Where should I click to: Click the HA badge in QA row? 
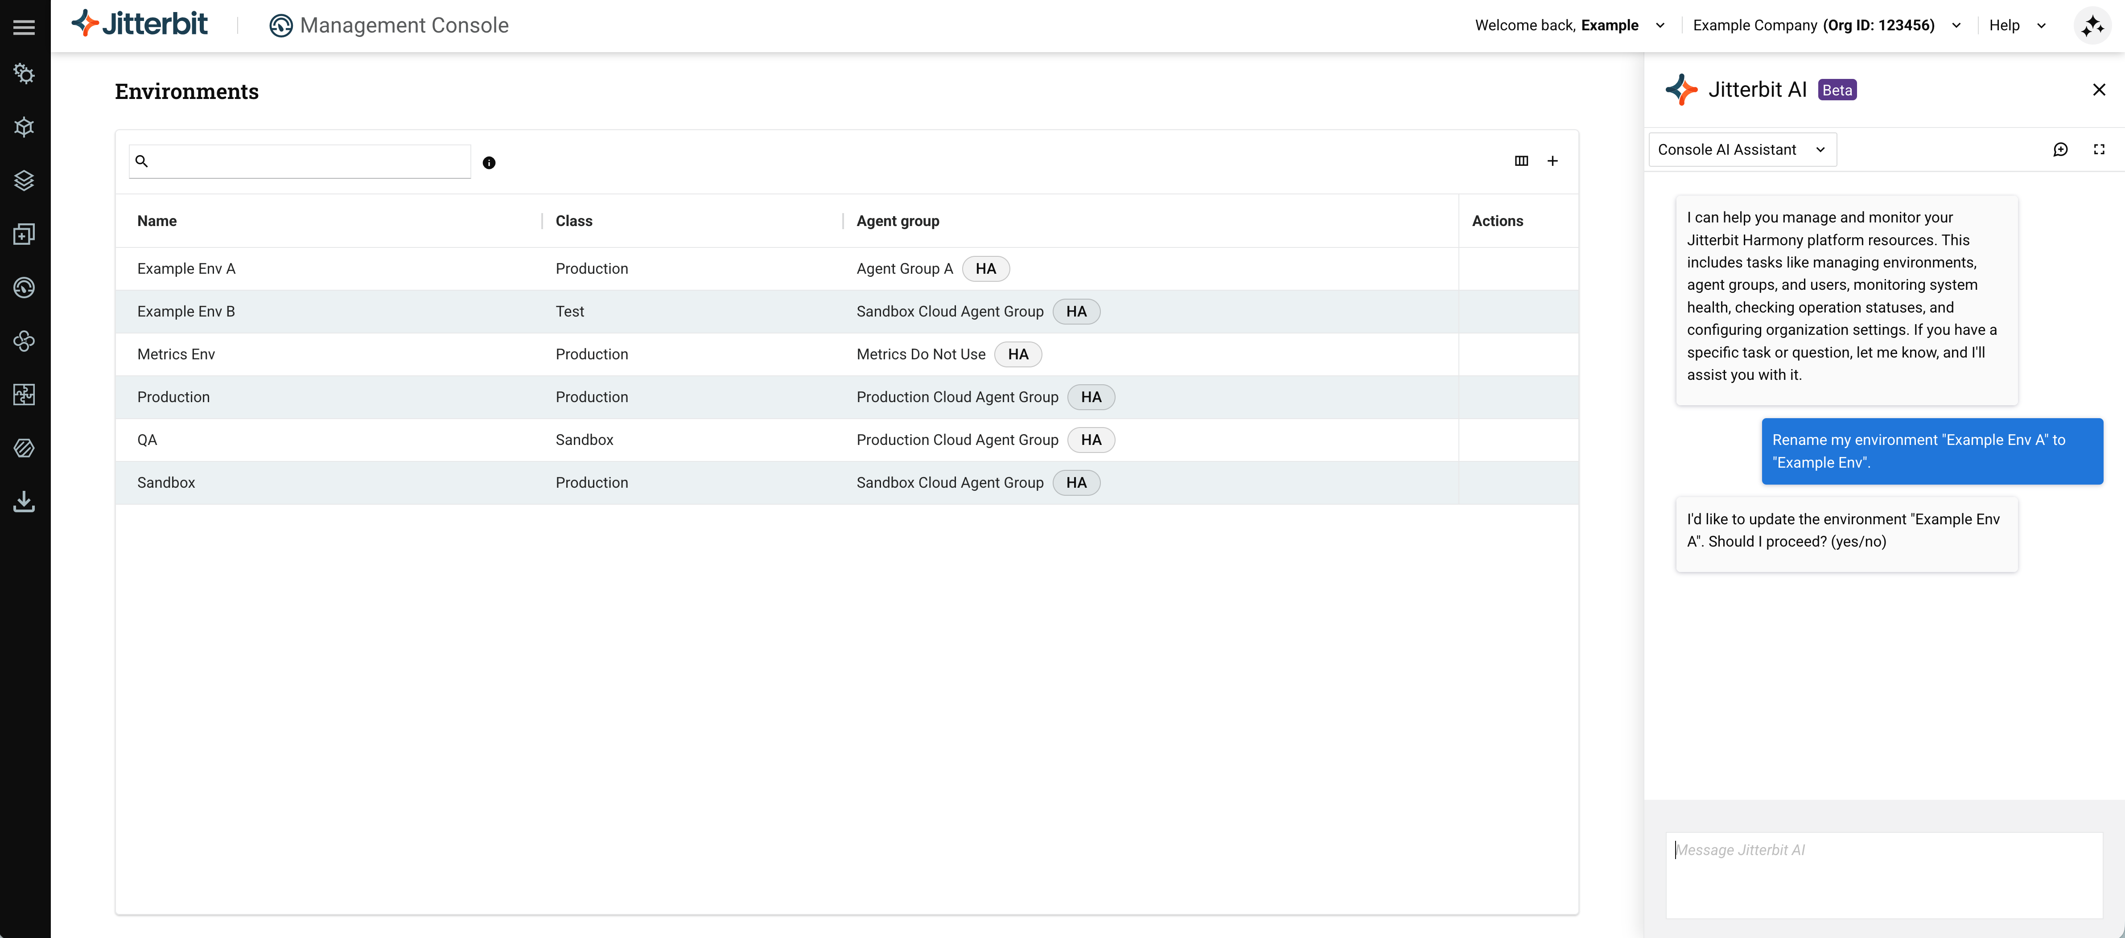pos(1091,440)
